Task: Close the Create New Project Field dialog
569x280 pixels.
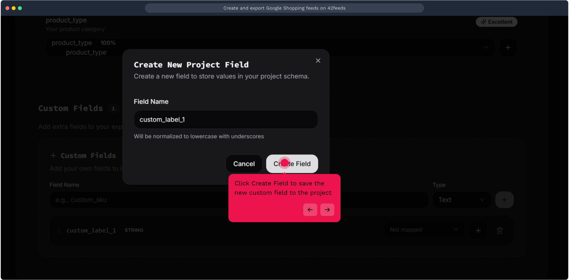Action: (318, 61)
